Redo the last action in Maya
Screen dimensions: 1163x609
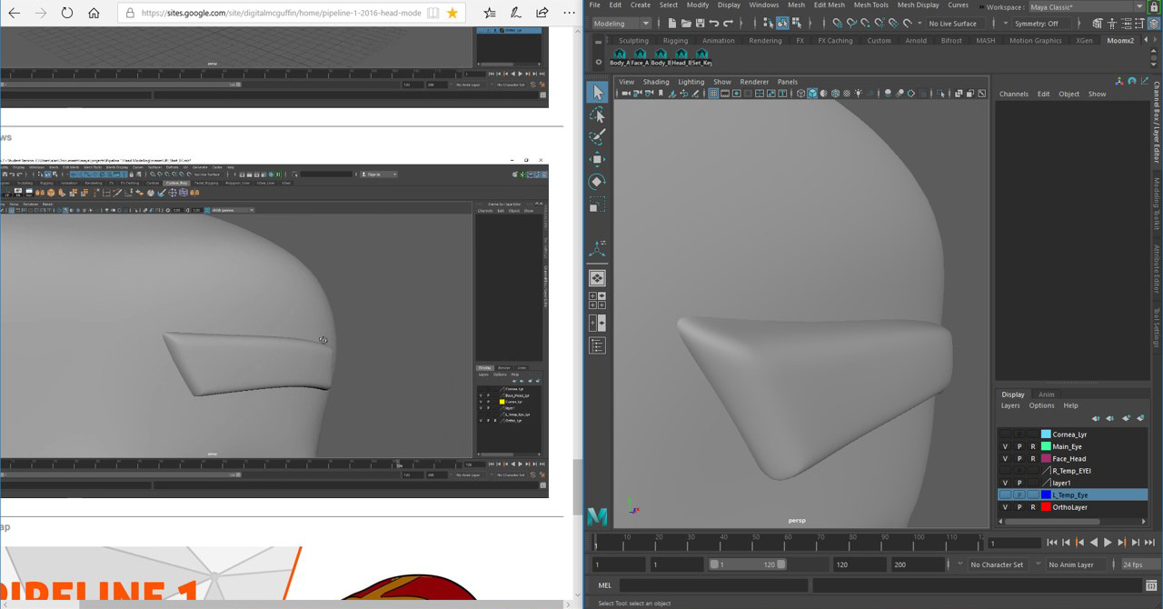[x=728, y=23]
